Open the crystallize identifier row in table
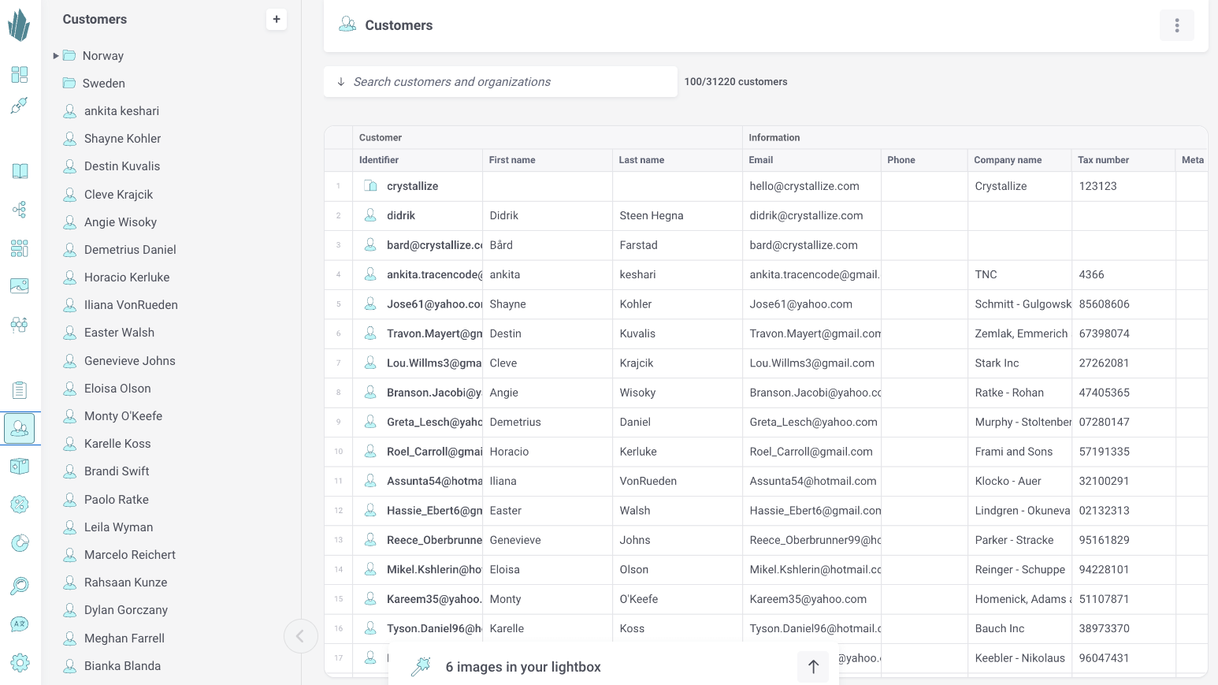1218x685 pixels. [412, 186]
